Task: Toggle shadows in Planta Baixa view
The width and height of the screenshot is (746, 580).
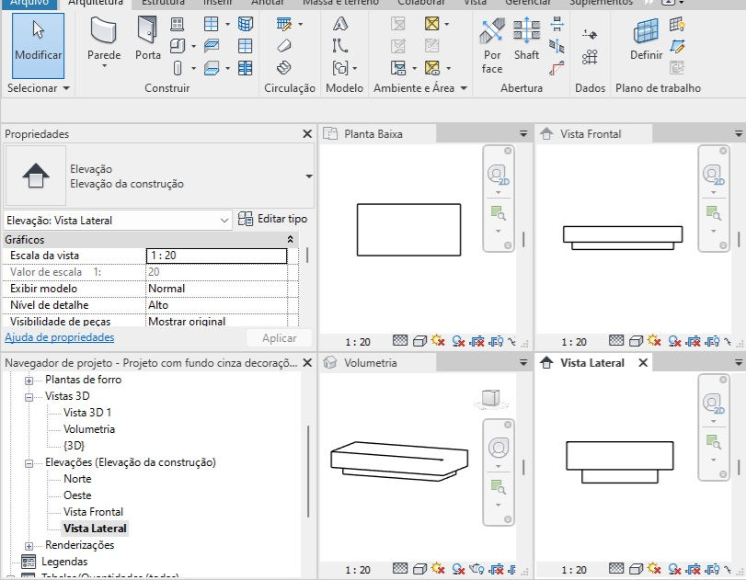Action: (458, 341)
